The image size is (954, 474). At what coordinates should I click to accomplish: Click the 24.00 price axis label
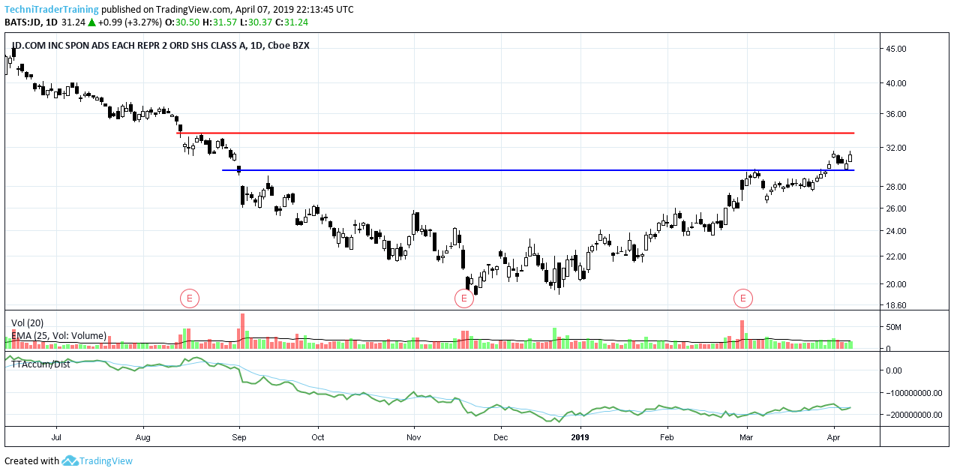click(x=896, y=231)
